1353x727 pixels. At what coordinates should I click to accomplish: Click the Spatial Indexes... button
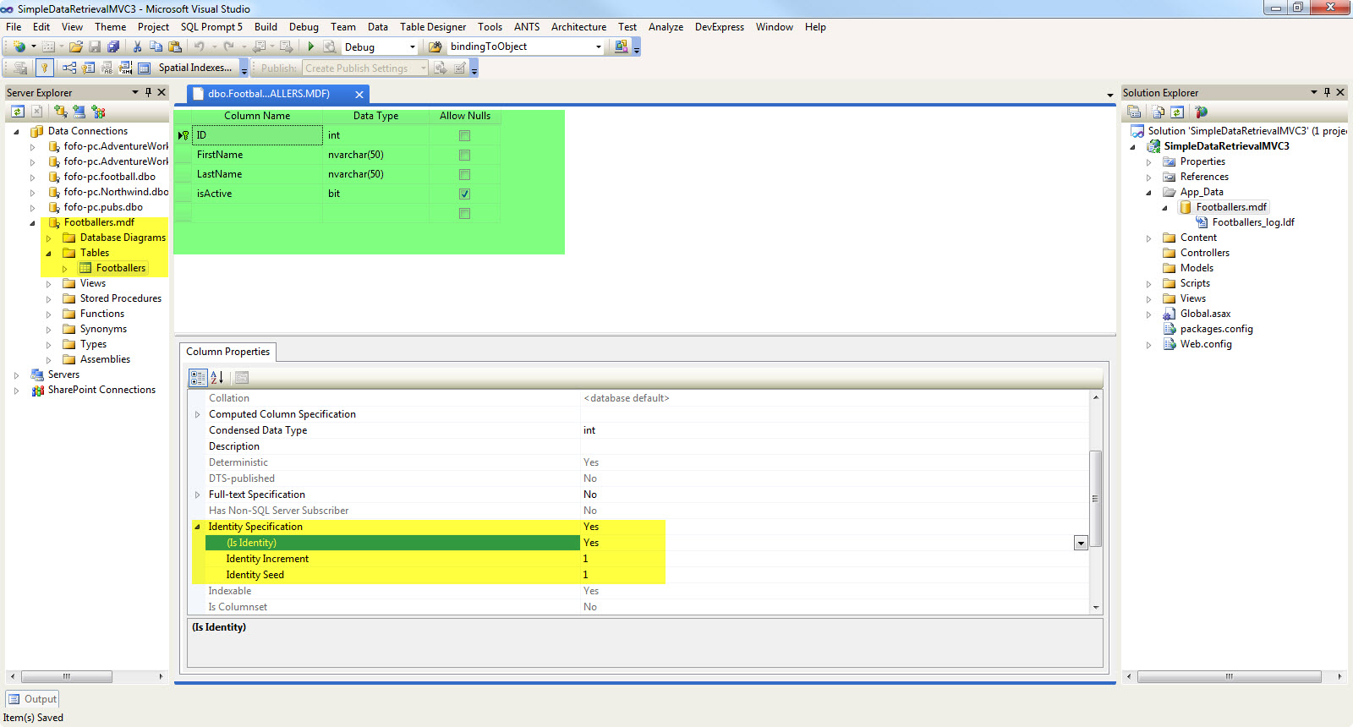(195, 68)
